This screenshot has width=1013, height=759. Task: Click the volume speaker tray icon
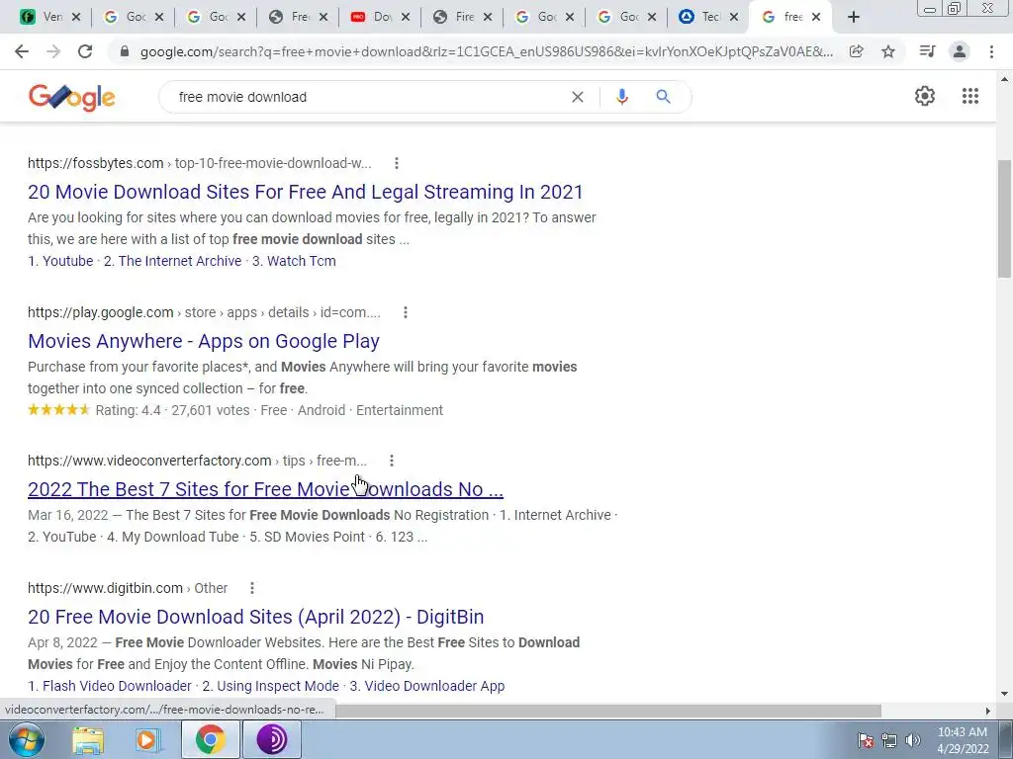[x=913, y=739]
